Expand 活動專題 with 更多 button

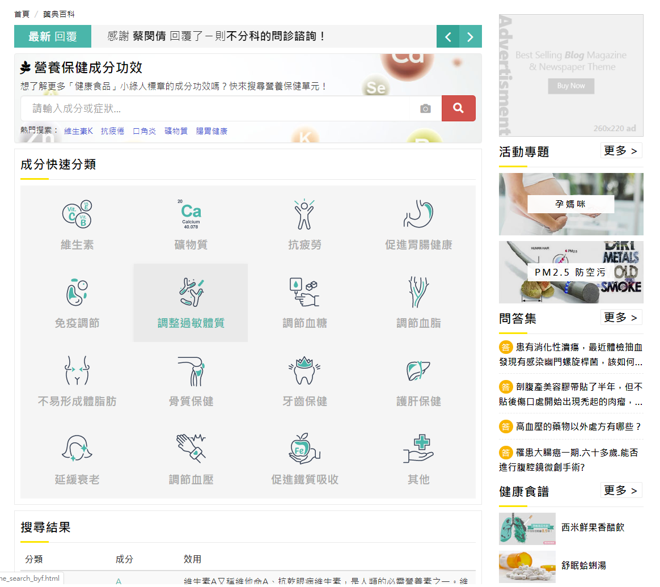[621, 151]
